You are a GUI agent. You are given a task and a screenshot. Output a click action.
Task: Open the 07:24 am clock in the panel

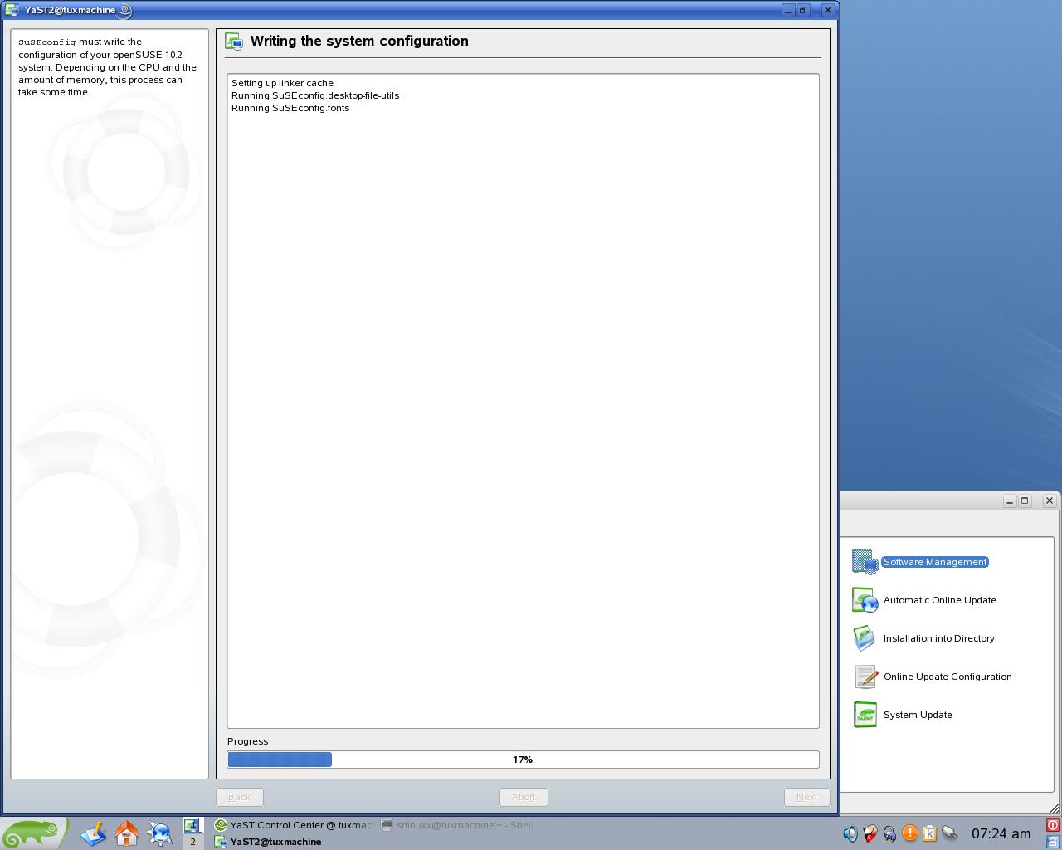[1001, 833]
